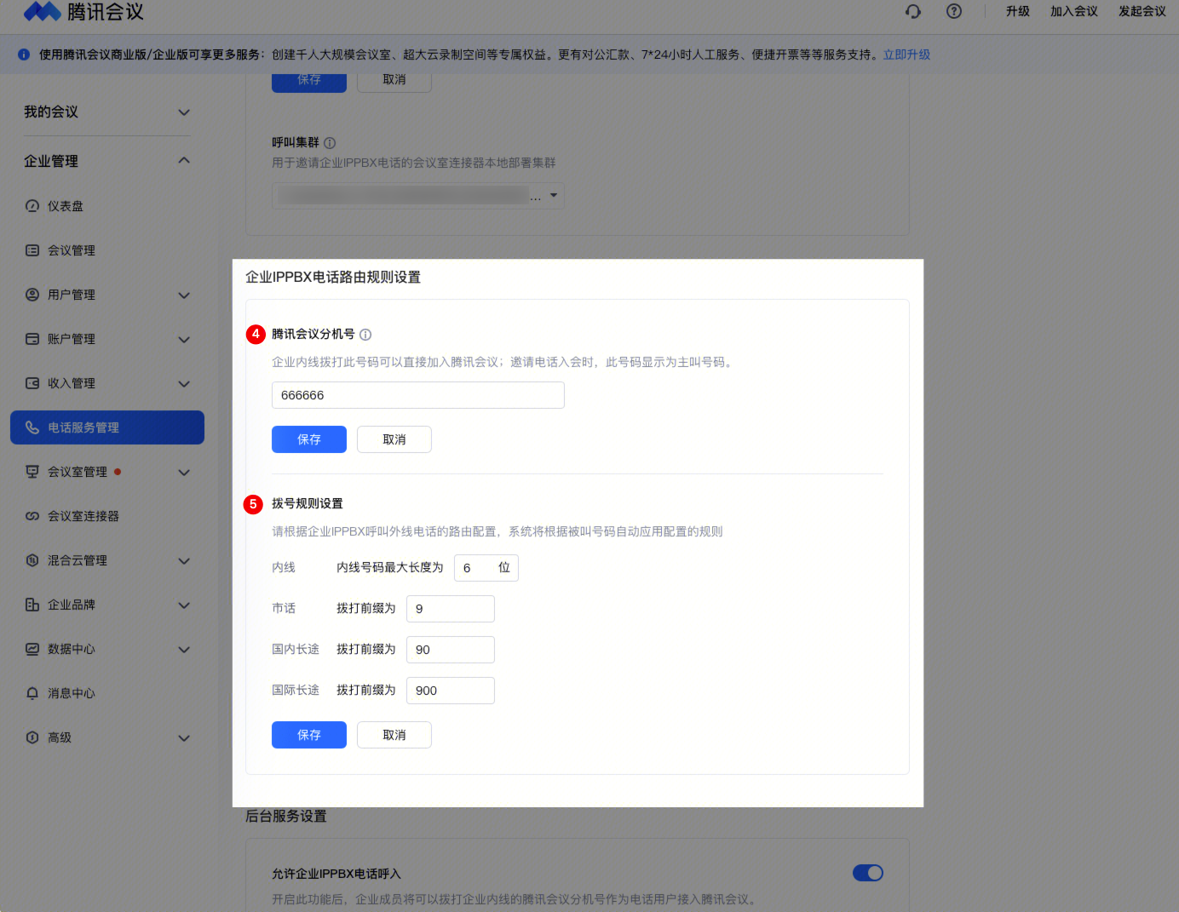1179x912 pixels.
Task: Expand 账户管理 submenu chevron
Action: [x=184, y=340]
